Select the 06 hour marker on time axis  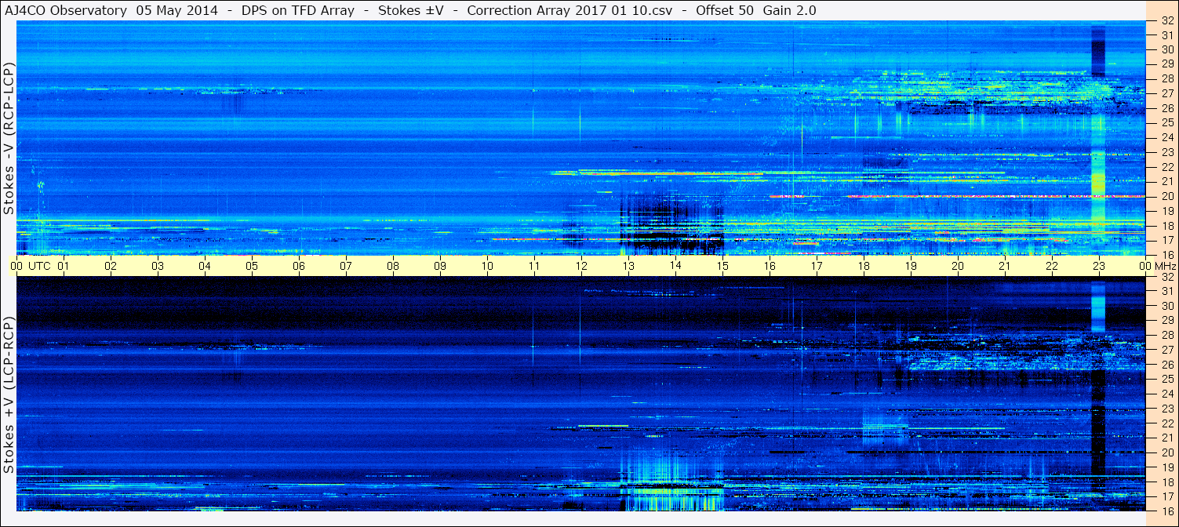299,266
